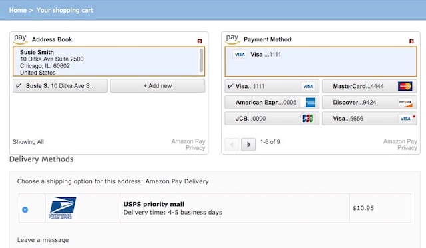Click the Delivery time: 4-5 business days text
Image resolution: width=426 pixels, height=248 pixels.
point(173,213)
